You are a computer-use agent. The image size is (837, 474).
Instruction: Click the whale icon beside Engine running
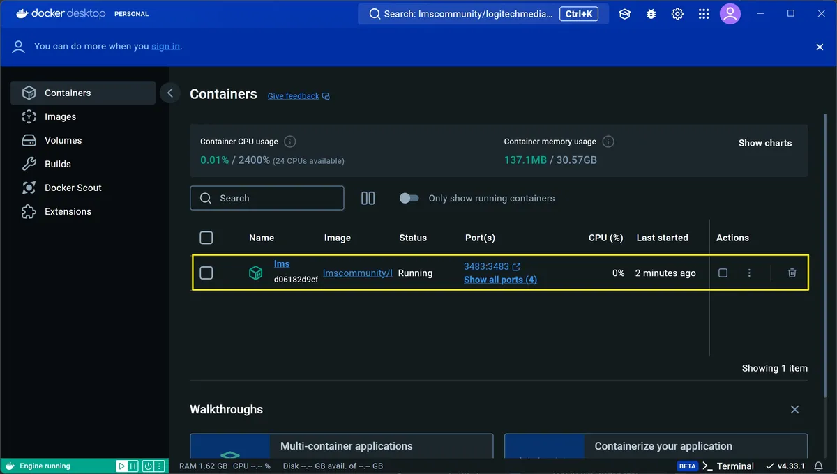tap(10, 466)
